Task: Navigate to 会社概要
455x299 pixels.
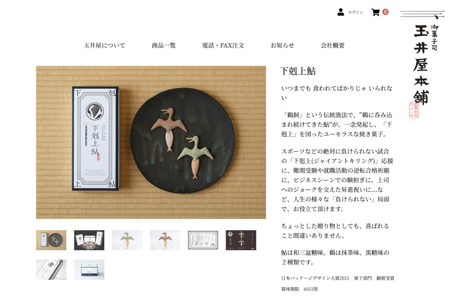Action: 333,45
